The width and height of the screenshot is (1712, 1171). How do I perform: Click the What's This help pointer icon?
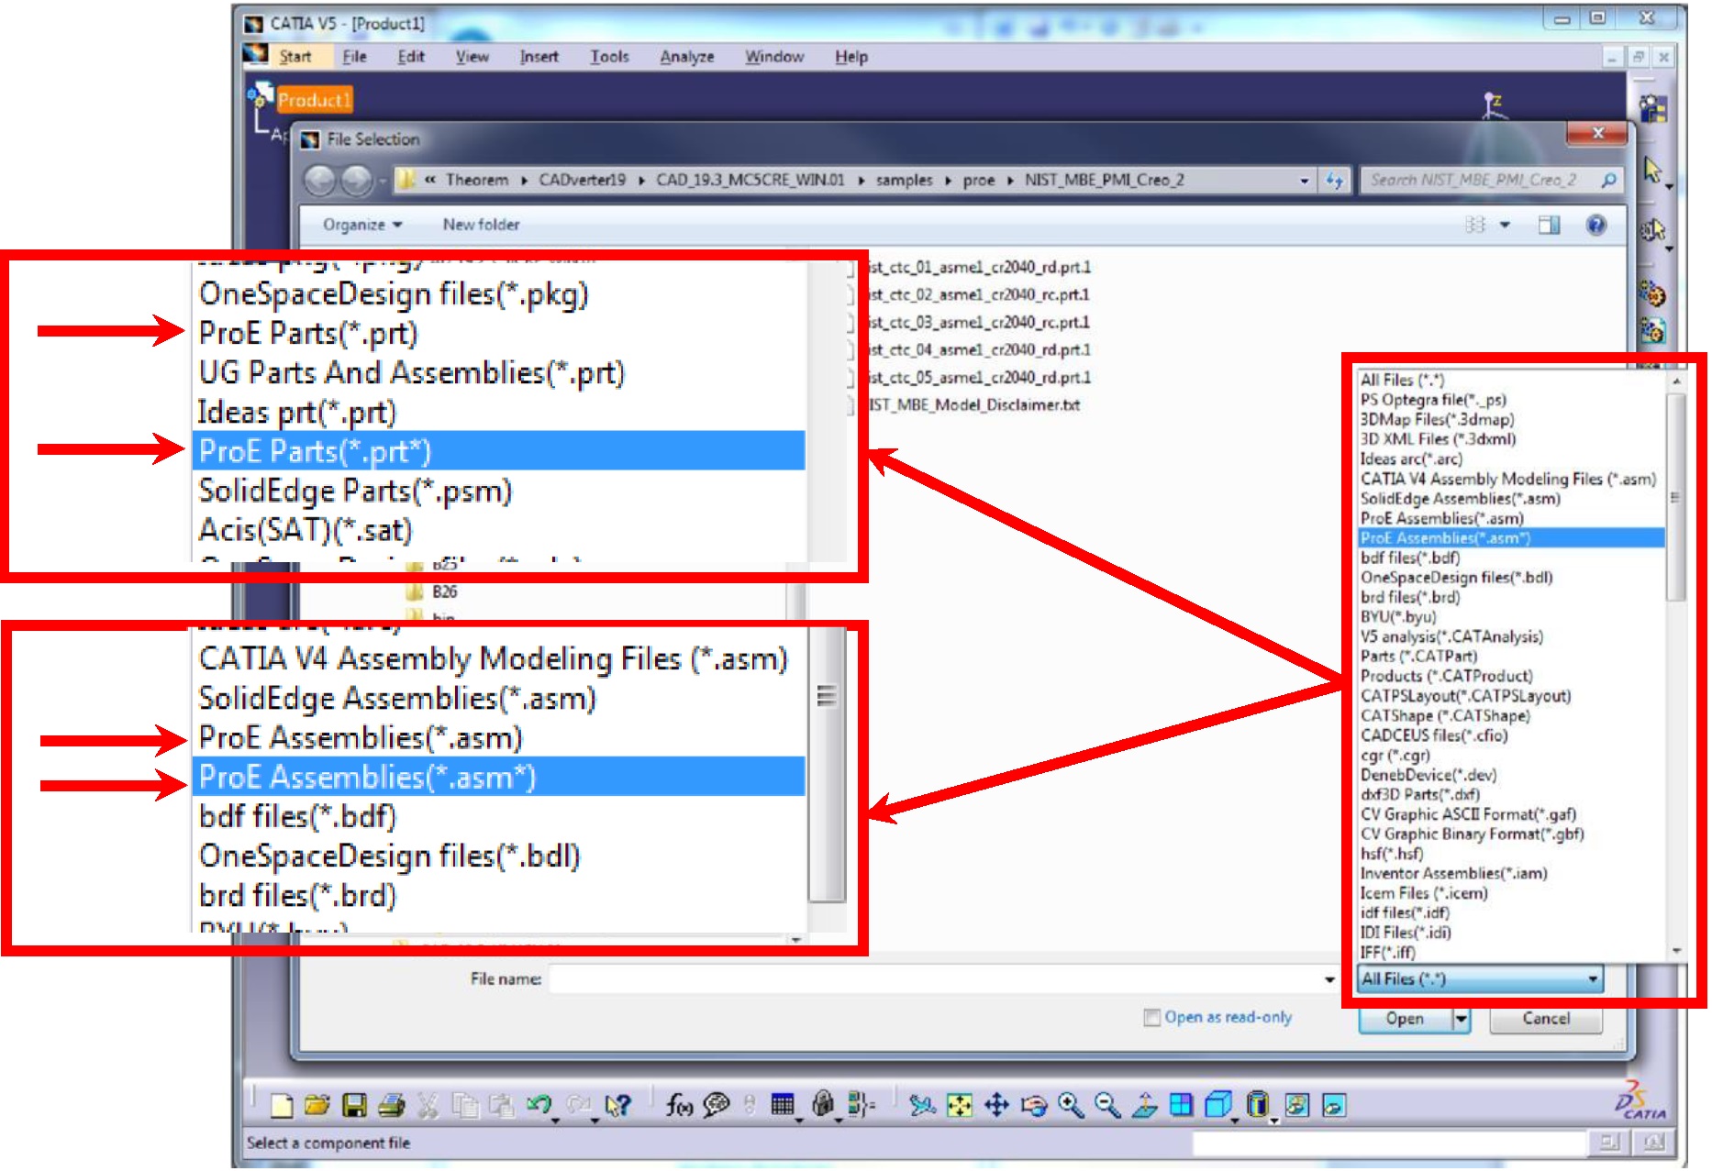click(619, 1106)
